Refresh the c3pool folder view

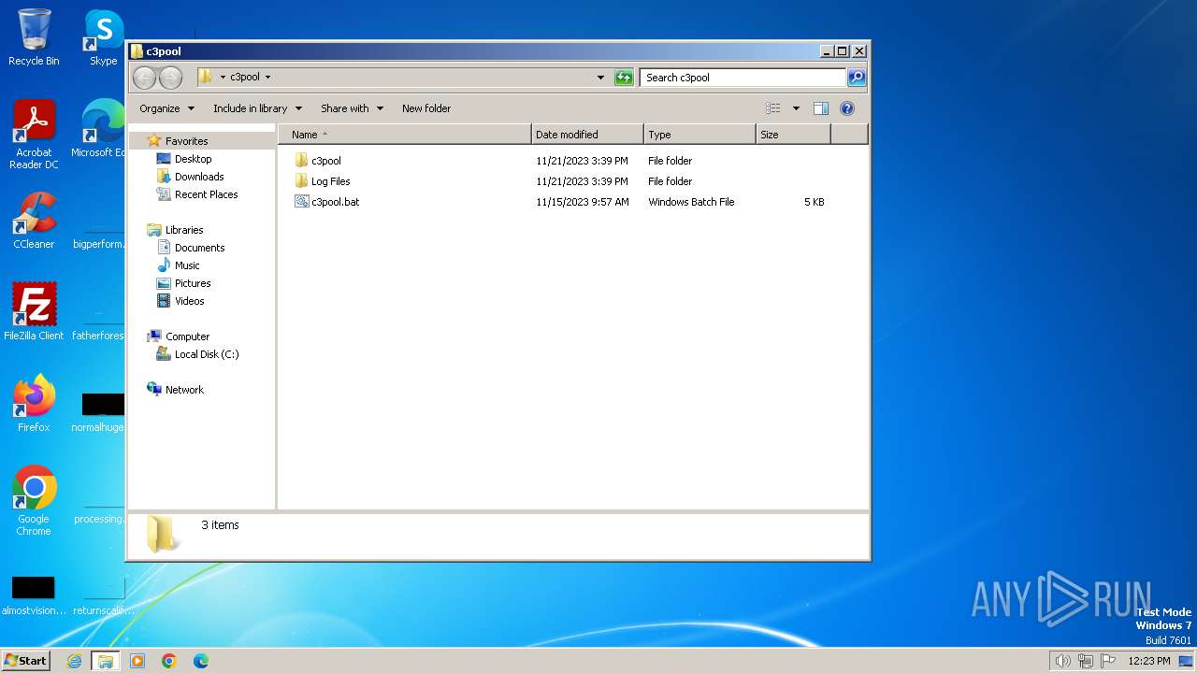[x=624, y=78]
